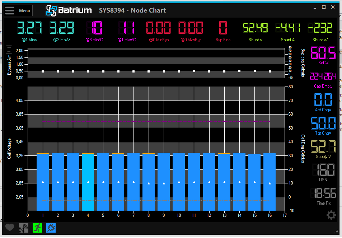Click the @1 MinV voltage display
This screenshot has width=342, height=238.
click(x=30, y=28)
